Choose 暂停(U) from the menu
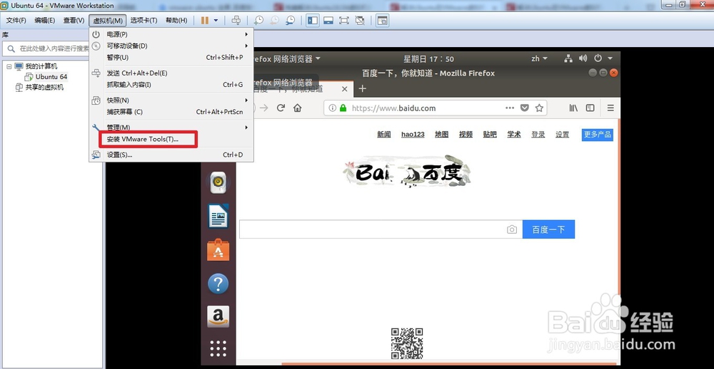Viewport: 714px width, 369px height. [x=171, y=58]
